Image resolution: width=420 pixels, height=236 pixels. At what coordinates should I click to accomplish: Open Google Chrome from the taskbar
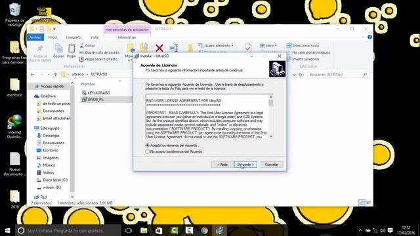pyautogui.click(x=204, y=230)
